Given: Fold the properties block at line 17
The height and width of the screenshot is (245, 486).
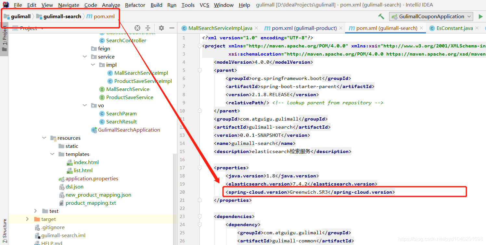Looking at the screenshot, I should [x=200, y=168].
